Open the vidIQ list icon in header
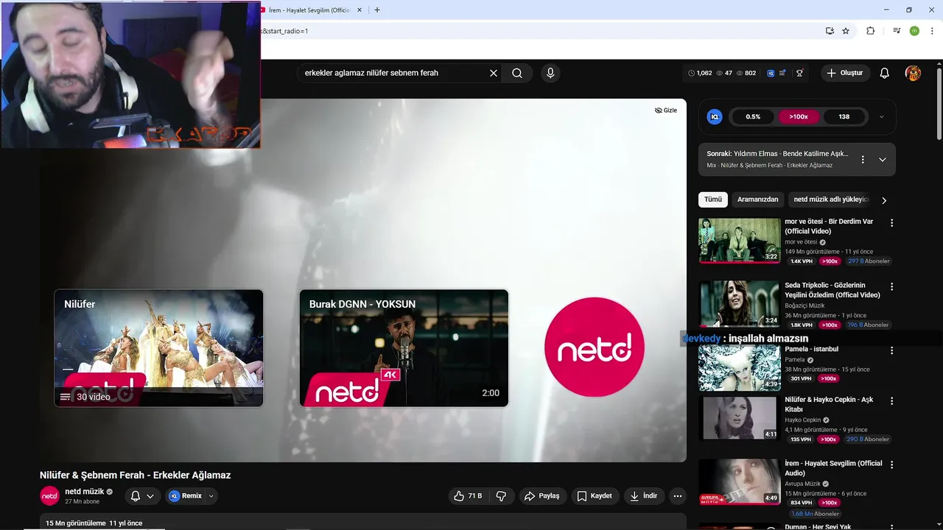Screen dimensions: 943x530 782,73
